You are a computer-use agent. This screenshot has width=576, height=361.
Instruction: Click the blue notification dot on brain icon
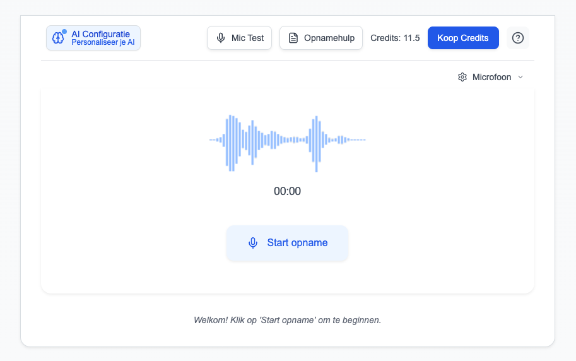coord(64,31)
